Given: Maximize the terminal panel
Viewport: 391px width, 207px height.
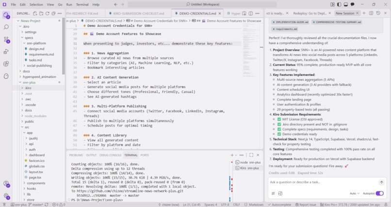Looking at the screenshot, I should pyautogui.click(x=251, y=155).
